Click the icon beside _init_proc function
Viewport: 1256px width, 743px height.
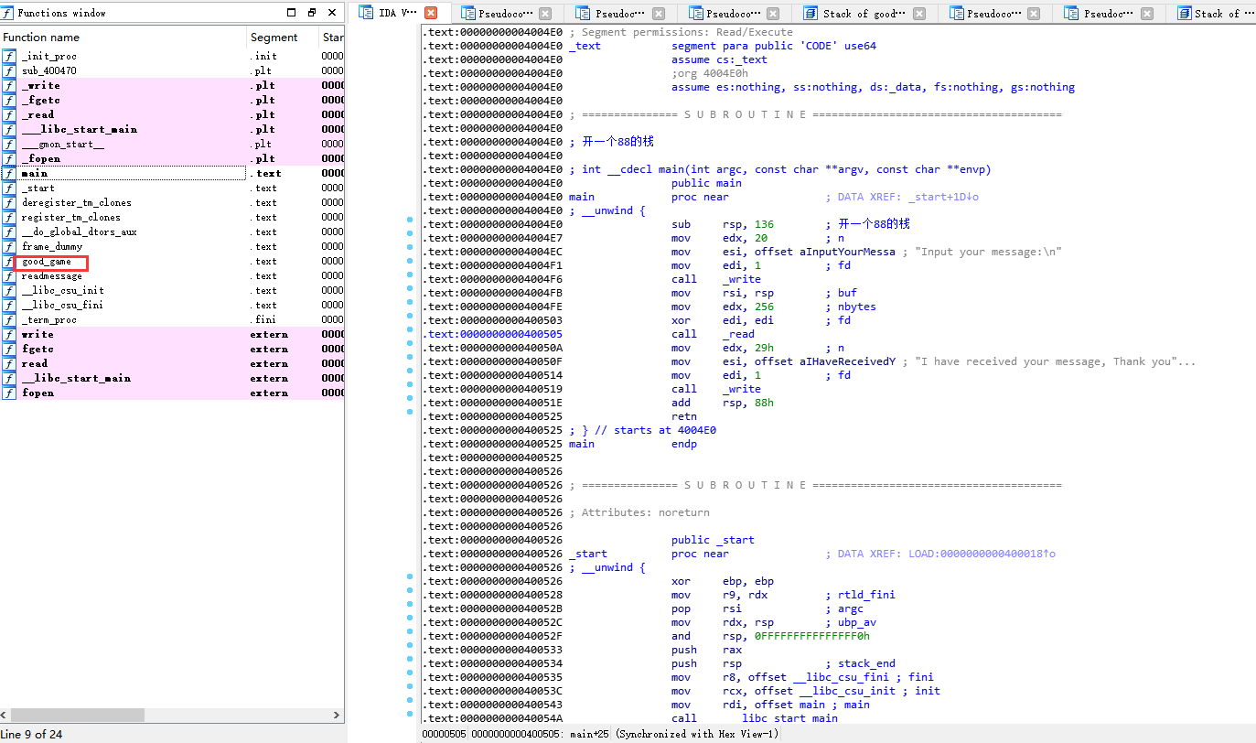coord(9,57)
